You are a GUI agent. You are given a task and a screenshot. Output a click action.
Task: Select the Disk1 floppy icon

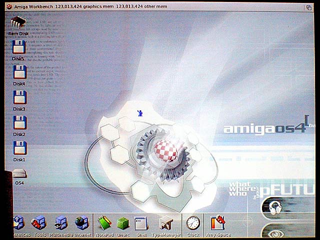pos(19,148)
